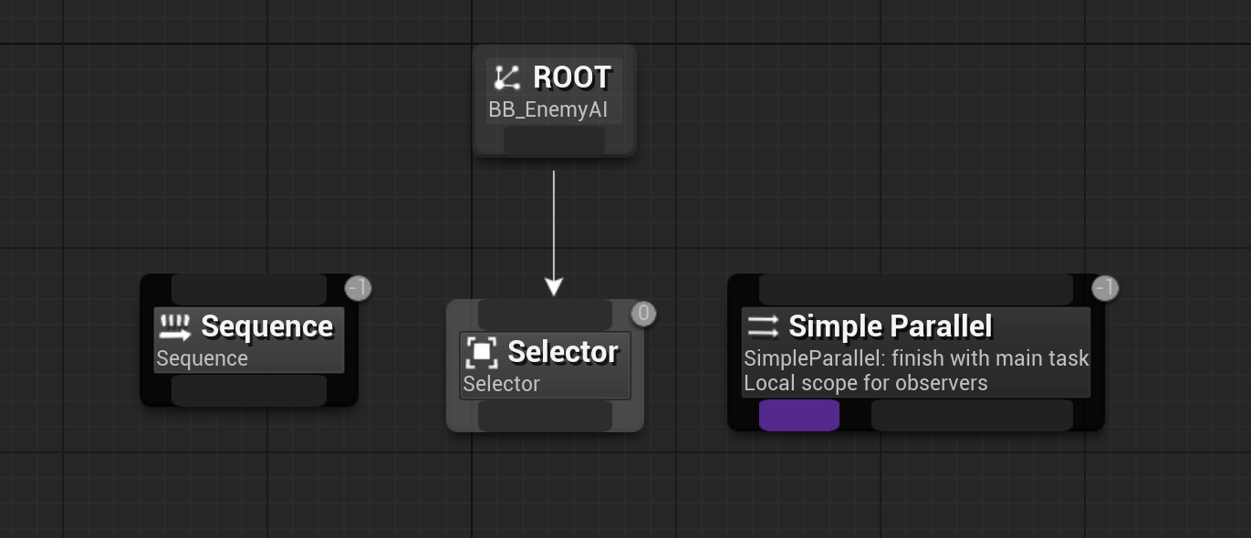Select the Selector composite node
This screenshot has width=1251, height=538.
(545, 366)
